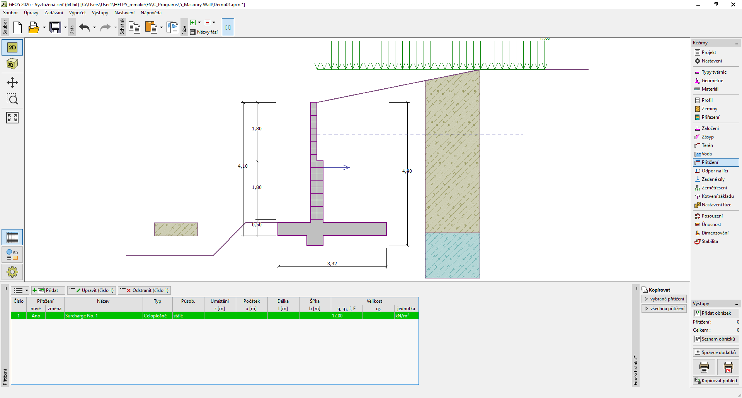Click Odstranit (číslo 1) button
742x398 pixels.
click(x=145, y=290)
